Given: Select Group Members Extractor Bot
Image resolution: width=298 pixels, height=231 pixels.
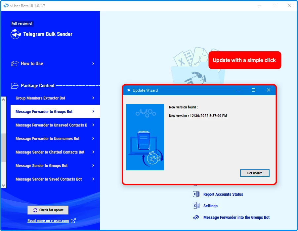Looking at the screenshot, I should tap(55, 98).
